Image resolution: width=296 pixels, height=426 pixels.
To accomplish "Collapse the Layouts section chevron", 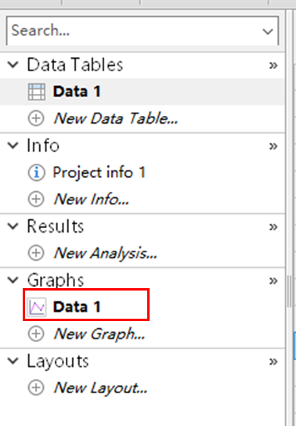I will [13, 361].
